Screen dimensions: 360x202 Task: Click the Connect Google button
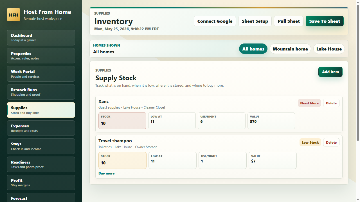215,21
